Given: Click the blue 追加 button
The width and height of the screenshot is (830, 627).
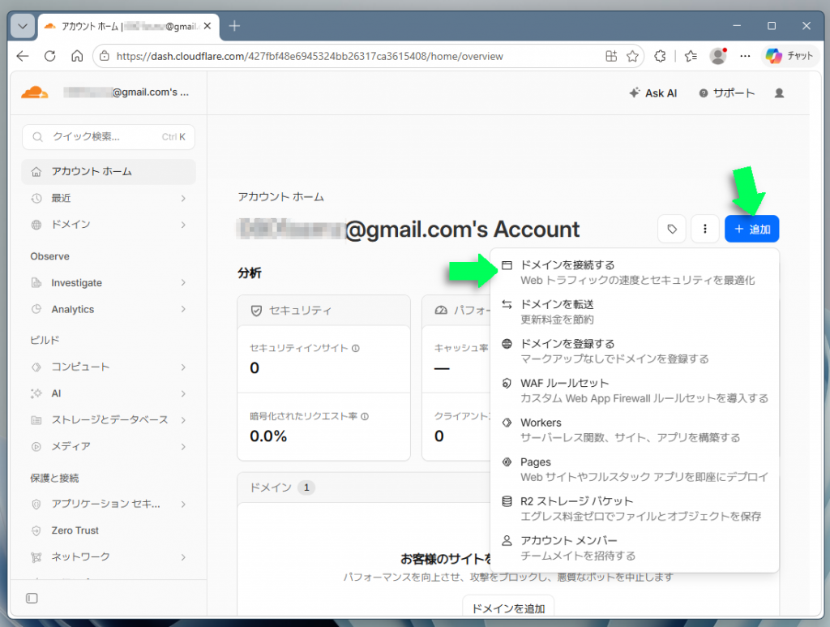Looking at the screenshot, I should point(751,229).
